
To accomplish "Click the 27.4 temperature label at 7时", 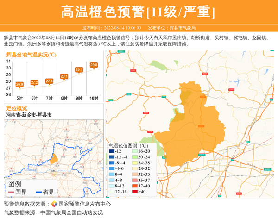I will [x=49, y=81].
